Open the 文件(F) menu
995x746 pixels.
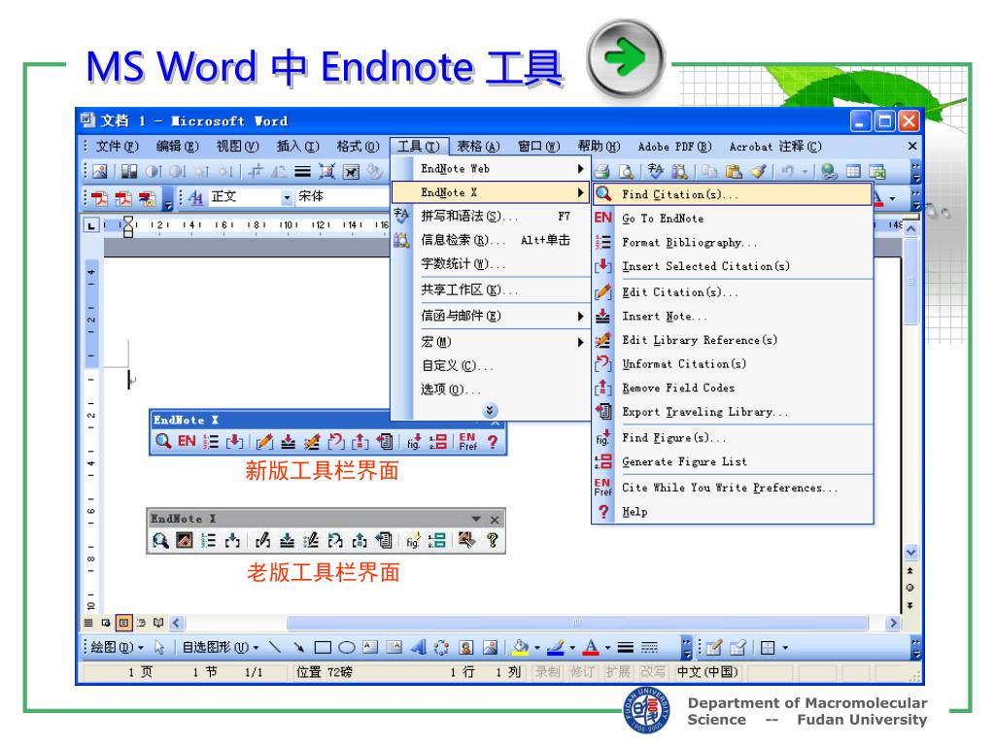[x=117, y=147]
